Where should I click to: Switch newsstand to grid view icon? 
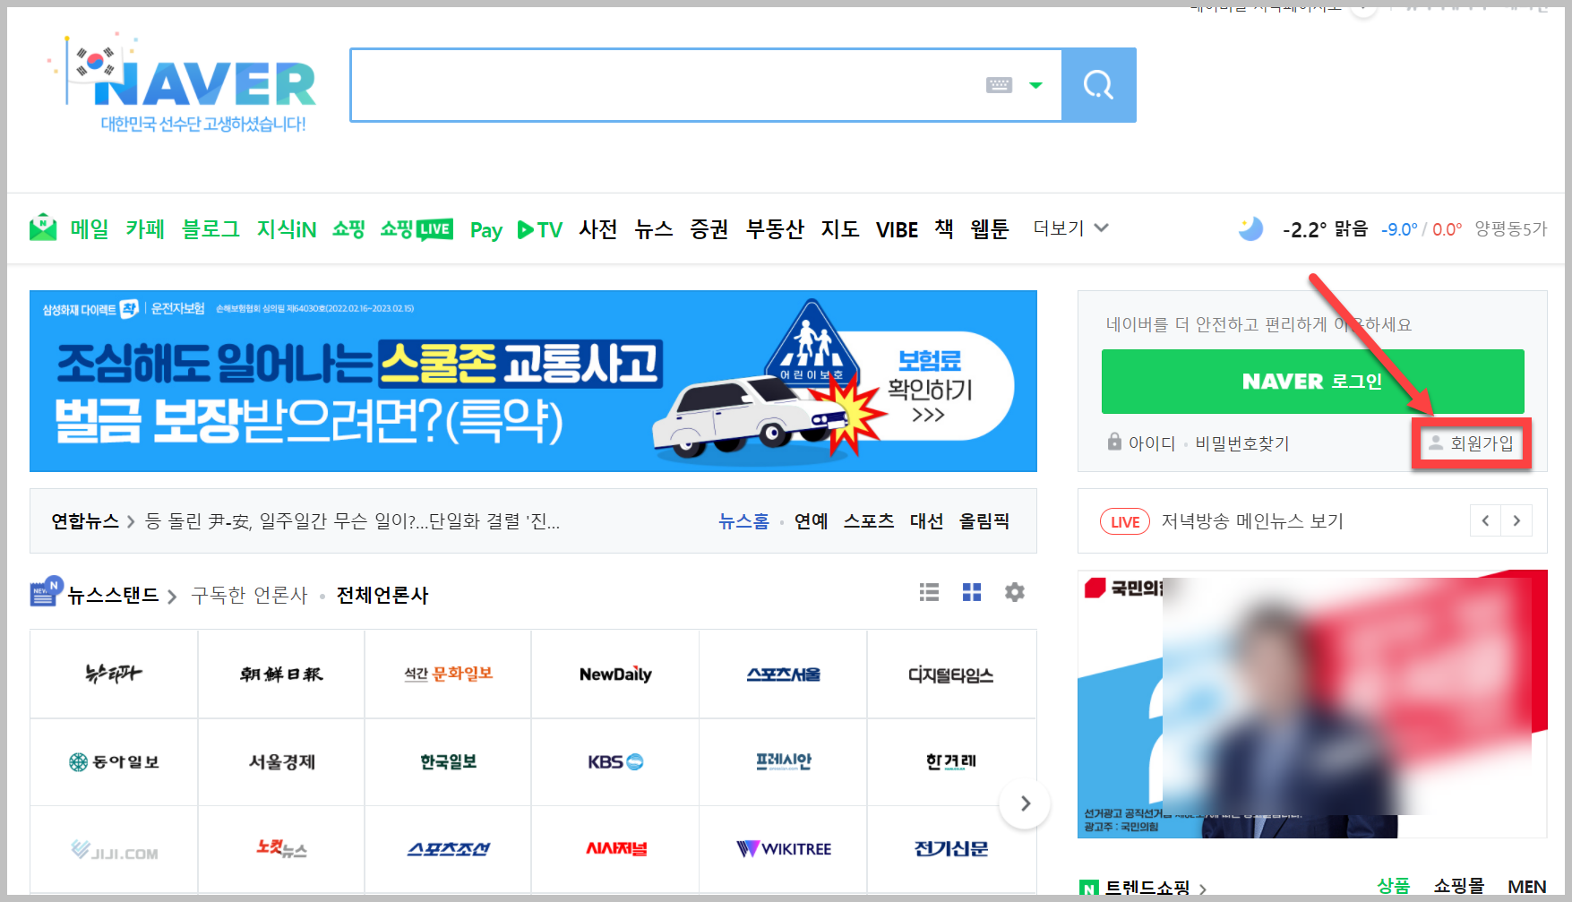(972, 592)
